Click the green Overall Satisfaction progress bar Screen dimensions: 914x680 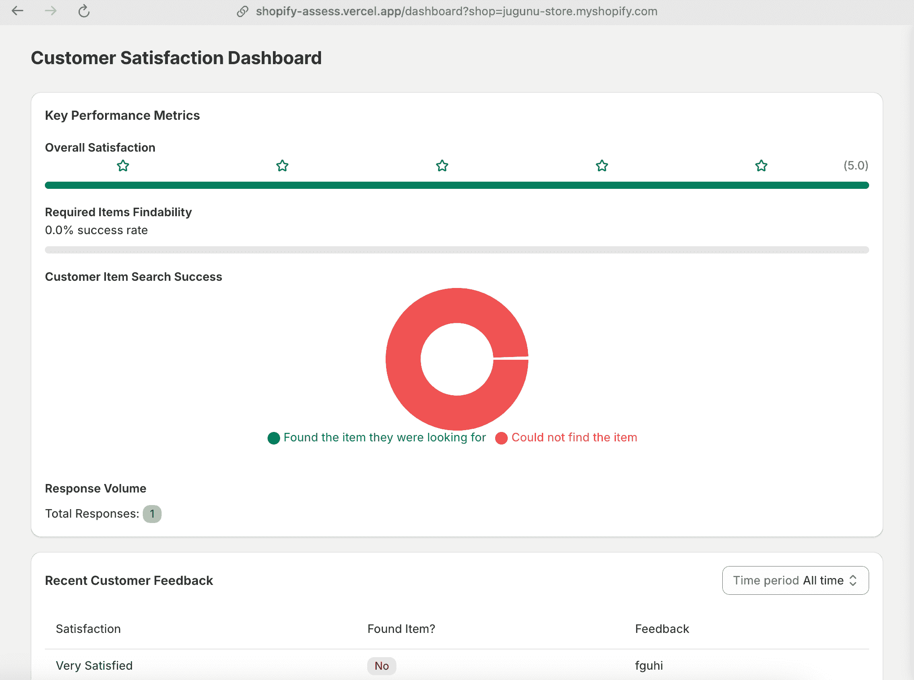point(457,185)
